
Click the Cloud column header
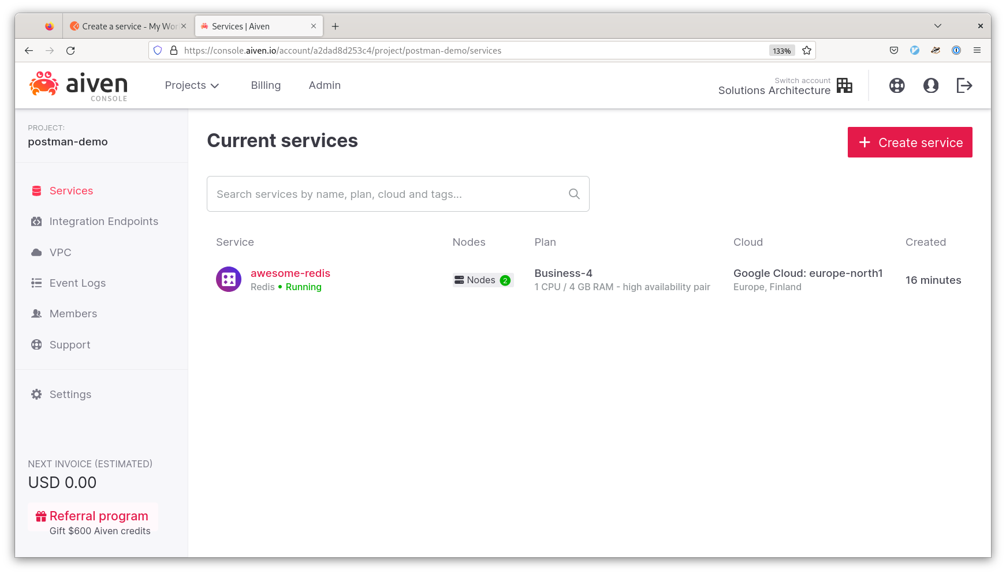748,242
